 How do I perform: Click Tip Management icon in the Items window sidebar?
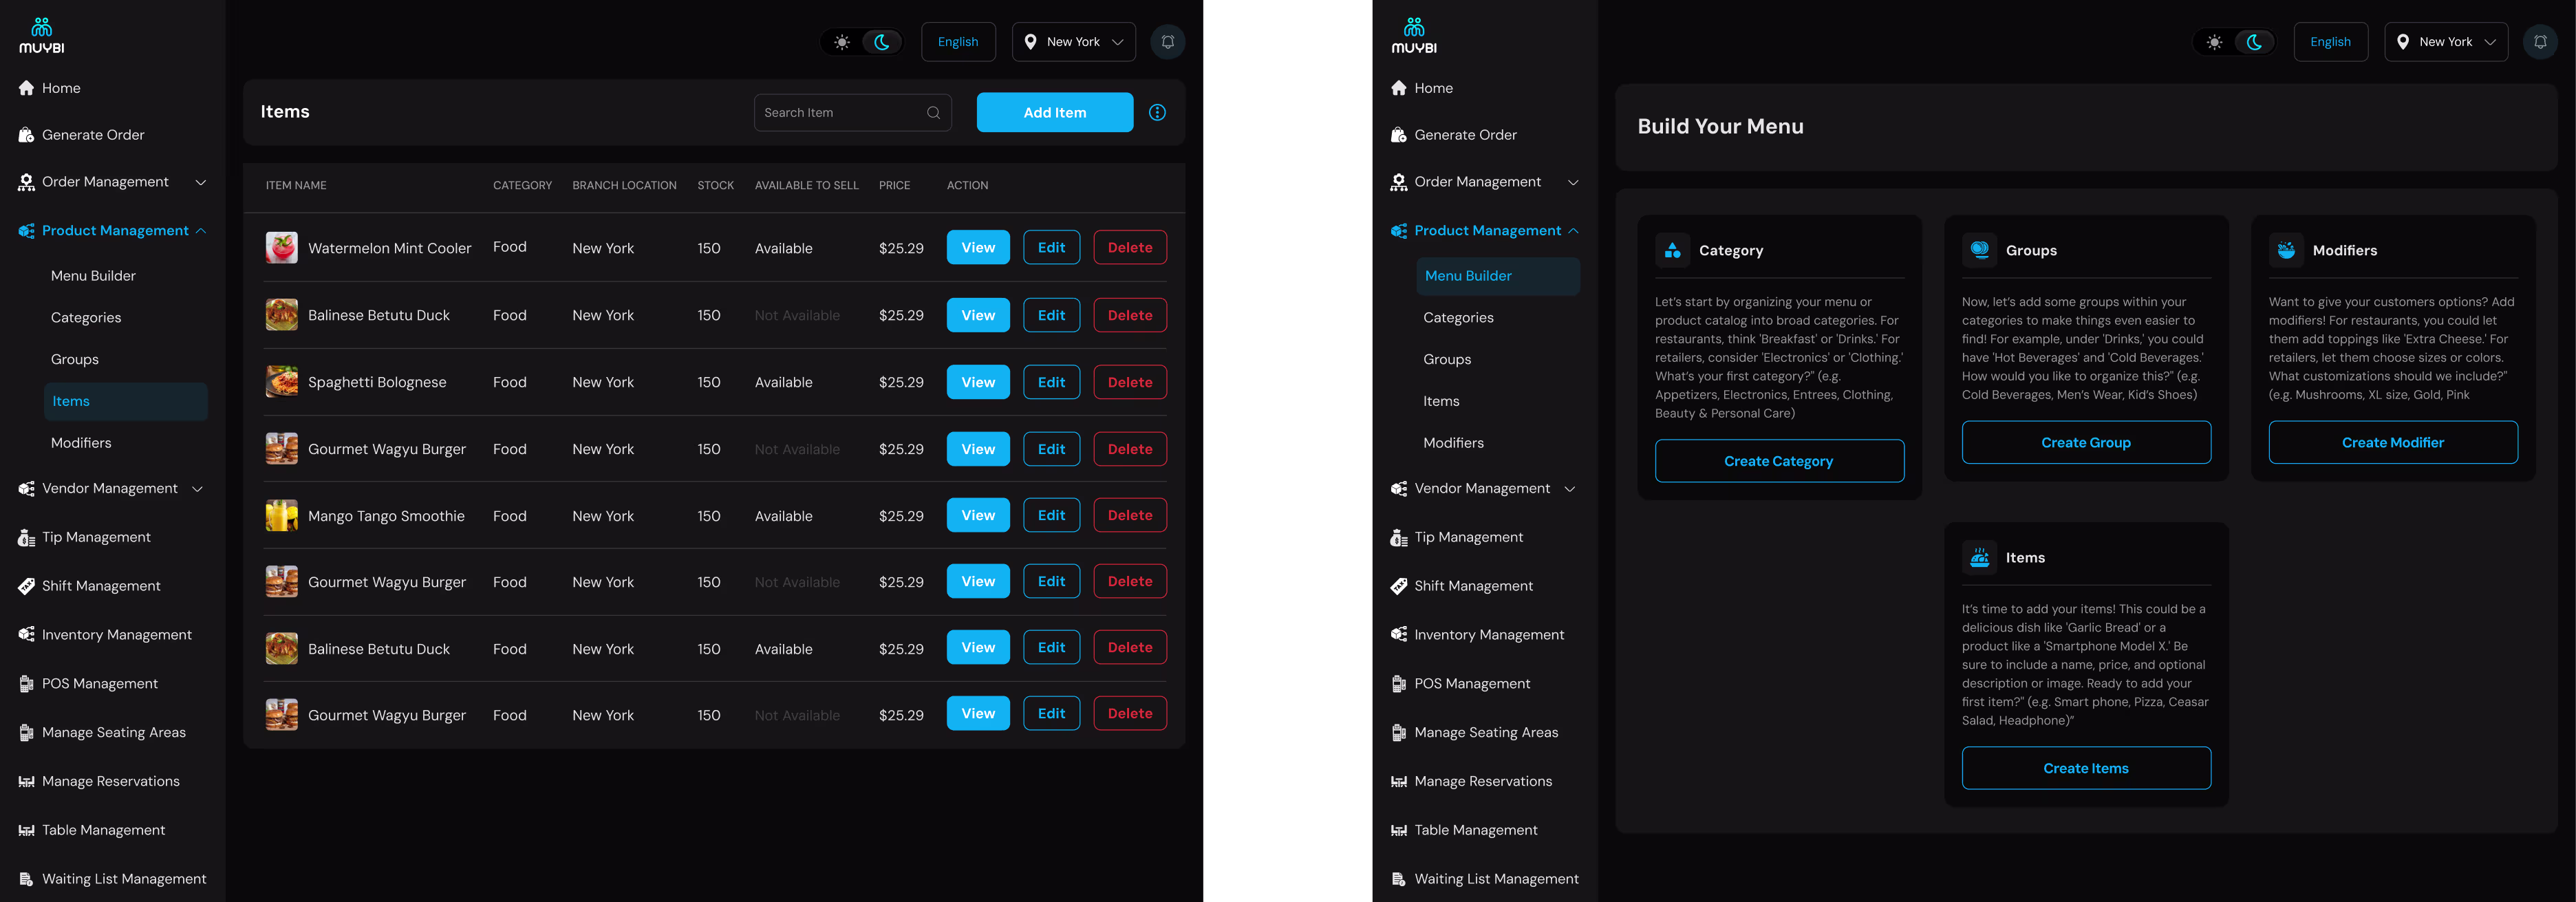click(x=26, y=538)
